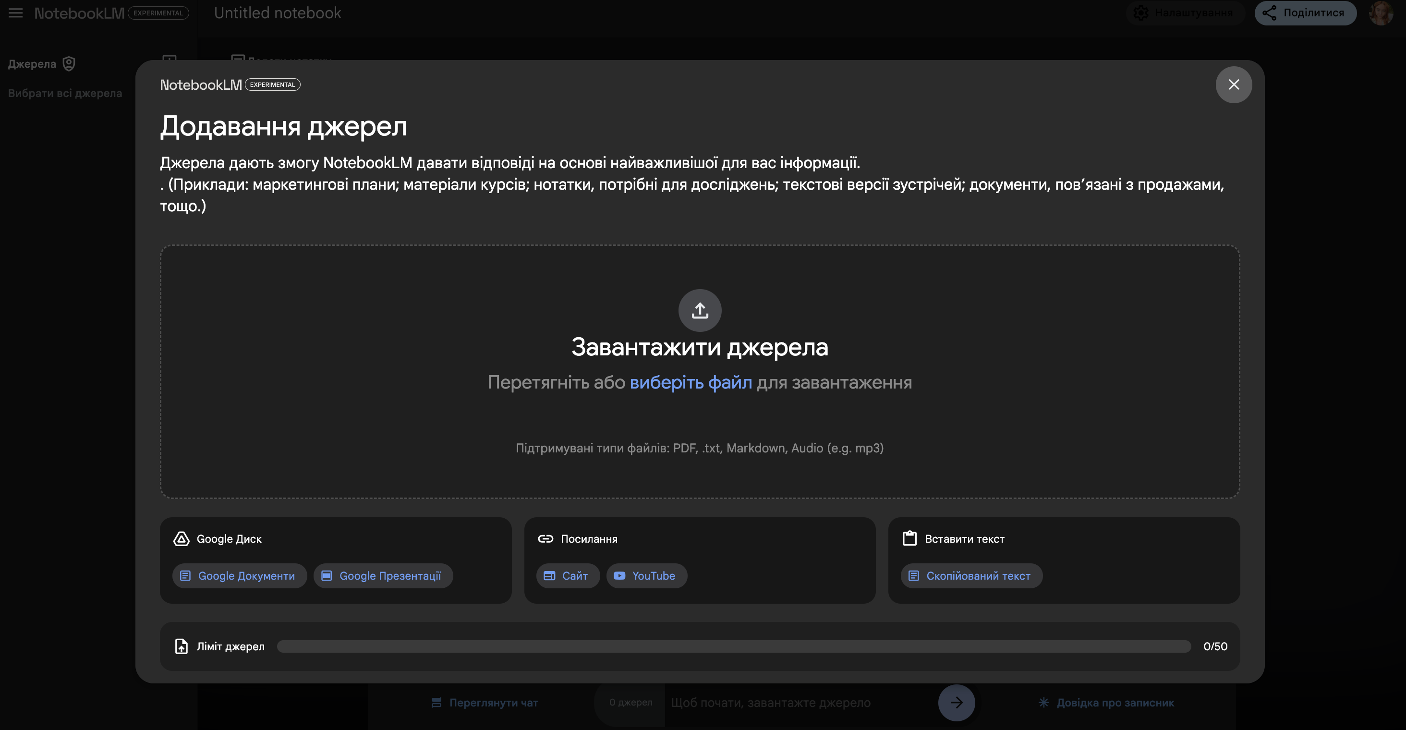Click the 0/50 source counter
The height and width of the screenshot is (730, 1406).
[1215, 646]
